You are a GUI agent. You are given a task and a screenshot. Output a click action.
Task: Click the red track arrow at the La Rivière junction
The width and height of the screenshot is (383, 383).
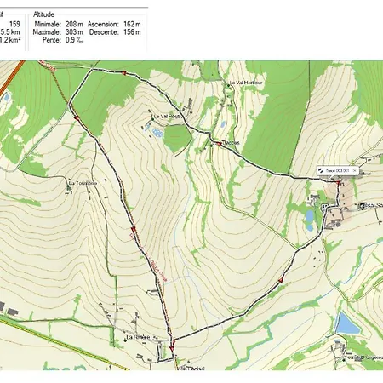pos(172,349)
